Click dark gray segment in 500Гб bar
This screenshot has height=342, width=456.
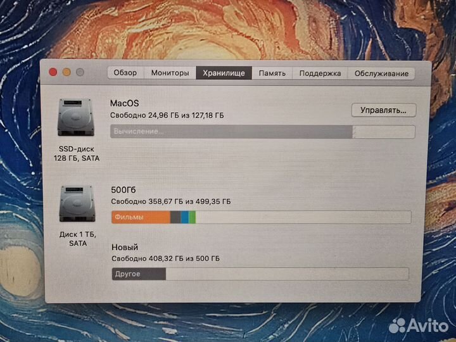[175, 217]
